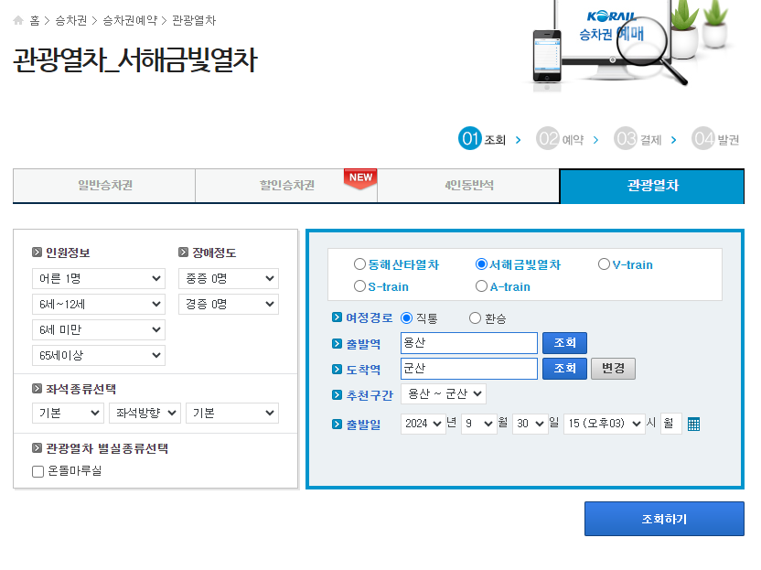
Task: Open the year 2024 dropdown
Action: (x=423, y=424)
